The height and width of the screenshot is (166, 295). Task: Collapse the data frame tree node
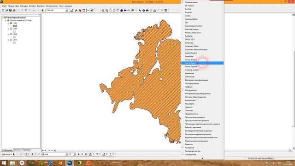coord(3,18)
